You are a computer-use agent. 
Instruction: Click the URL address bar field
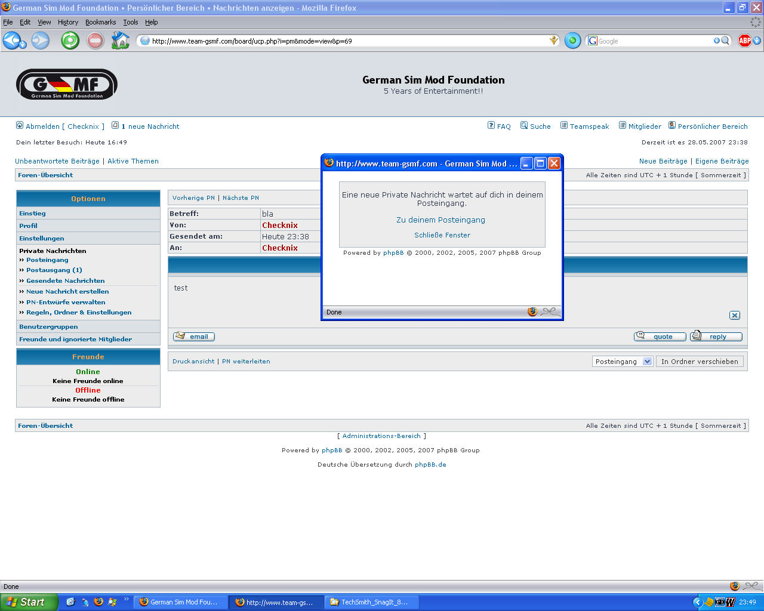coord(346,41)
